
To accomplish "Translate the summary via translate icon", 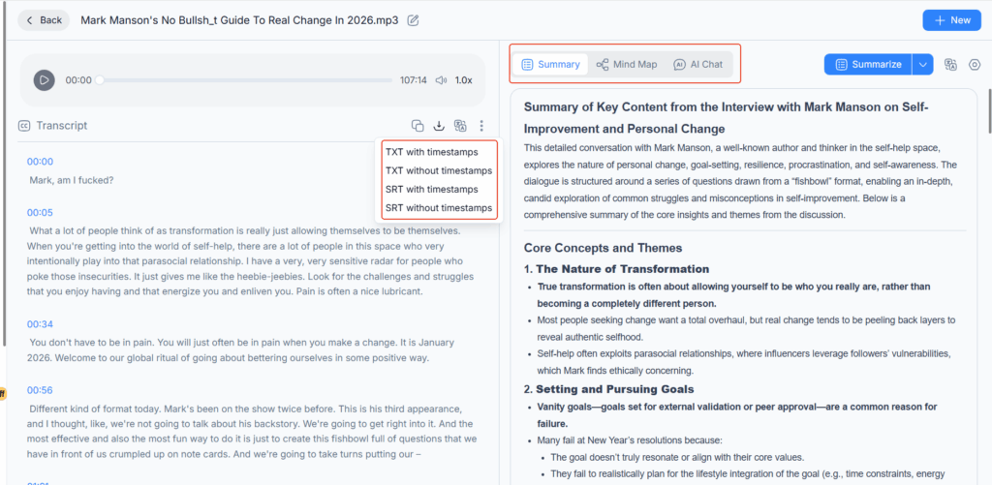I will [950, 65].
